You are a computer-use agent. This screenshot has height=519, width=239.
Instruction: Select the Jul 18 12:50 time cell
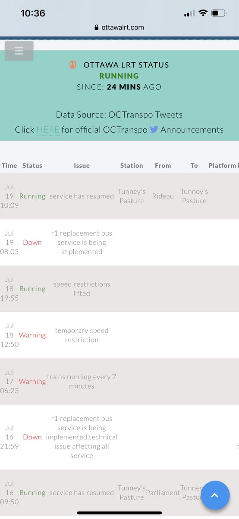pos(9,335)
